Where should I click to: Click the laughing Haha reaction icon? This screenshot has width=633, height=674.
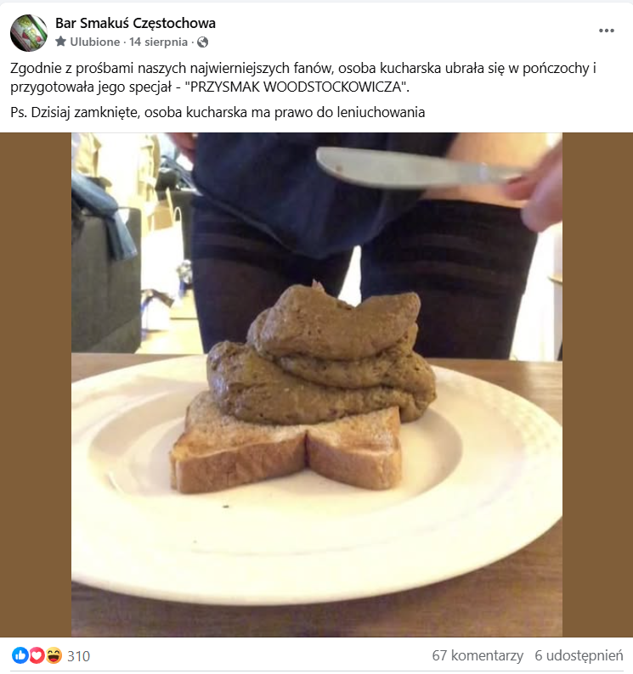pos(54,655)
